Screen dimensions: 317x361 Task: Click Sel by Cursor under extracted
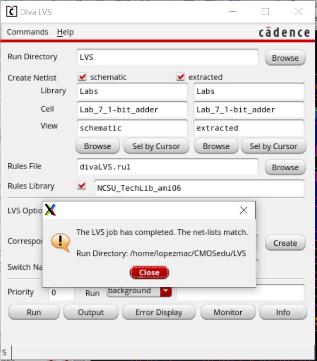pos(274,146)
